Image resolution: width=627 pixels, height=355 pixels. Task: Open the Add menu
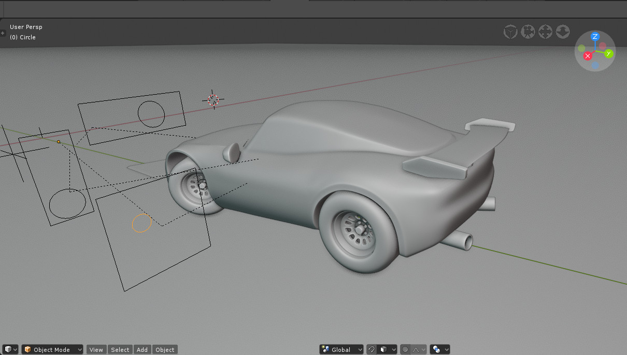pos(142,350)
